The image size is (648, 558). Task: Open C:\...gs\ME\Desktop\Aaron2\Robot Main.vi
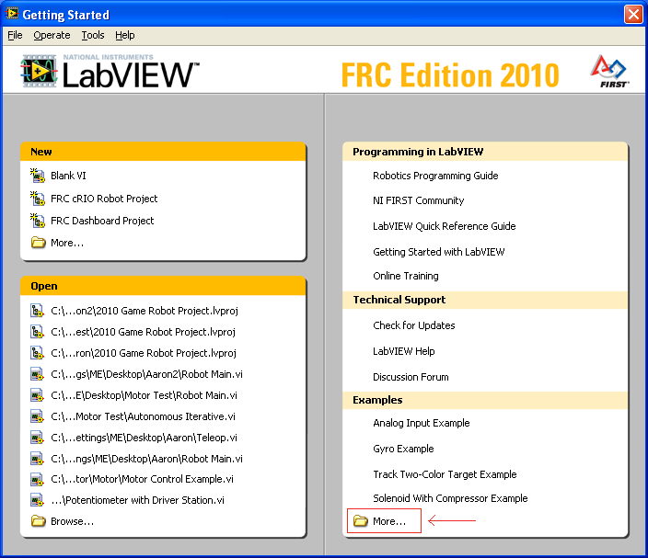point(146,374)
